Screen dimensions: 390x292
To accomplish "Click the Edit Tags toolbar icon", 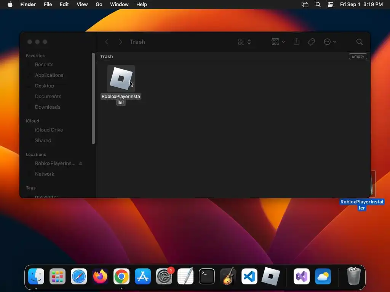I will tap(311, 42).
